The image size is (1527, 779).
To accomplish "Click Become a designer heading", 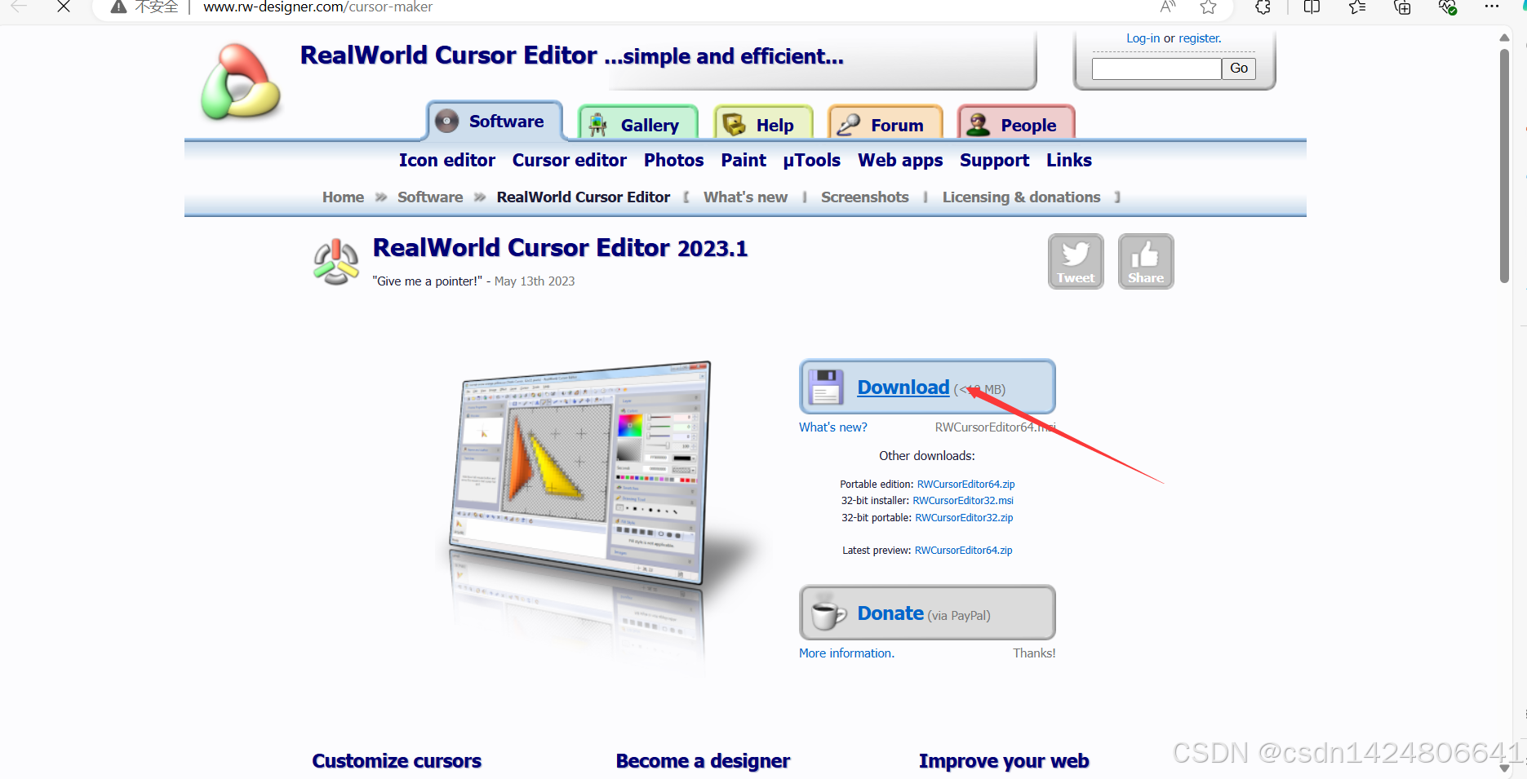I will [x=703, y=761].
